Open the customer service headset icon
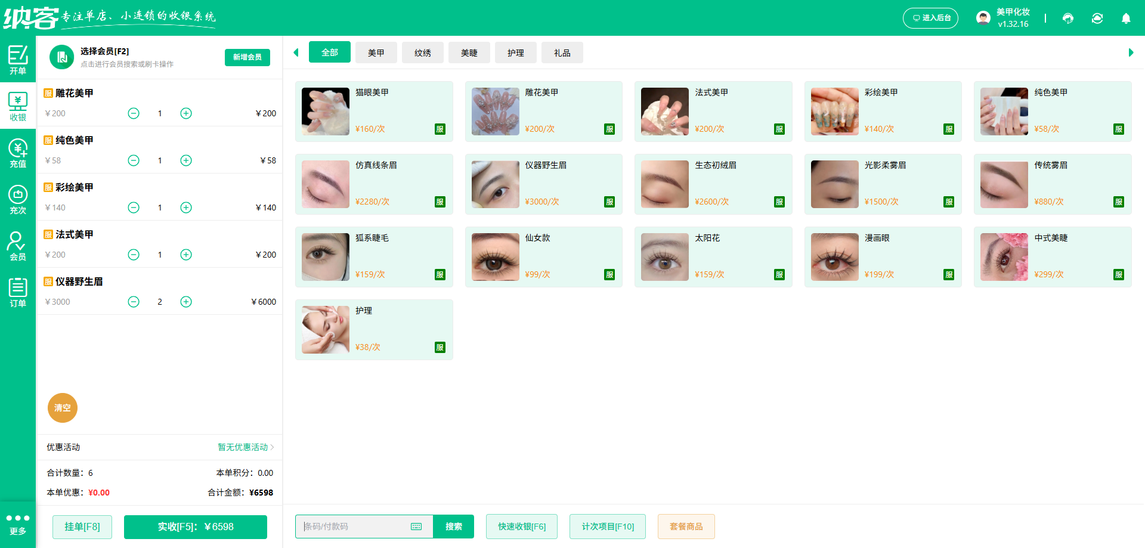This screenshot has width=1145, height=548. pyautogui.click(x=1067, y=18)
